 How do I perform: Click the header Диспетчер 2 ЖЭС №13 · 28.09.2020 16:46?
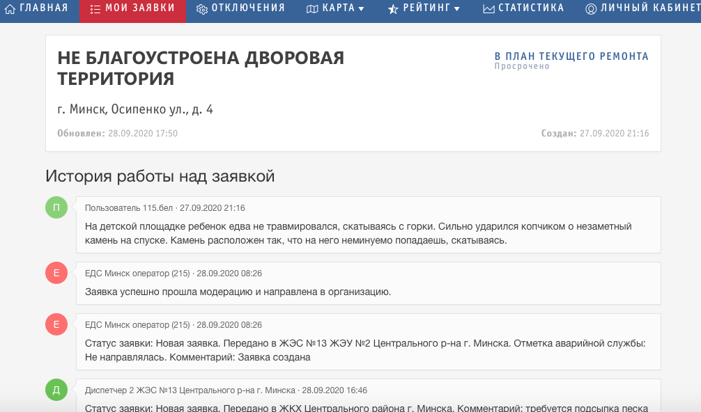(226, 390)
